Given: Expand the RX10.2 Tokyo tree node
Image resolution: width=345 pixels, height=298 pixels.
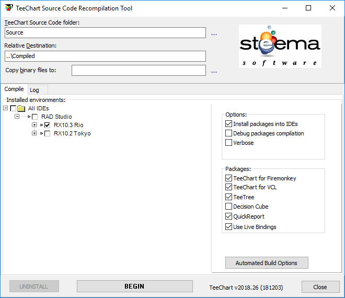Looking at the screenshot, I should [x=34, y=133].
